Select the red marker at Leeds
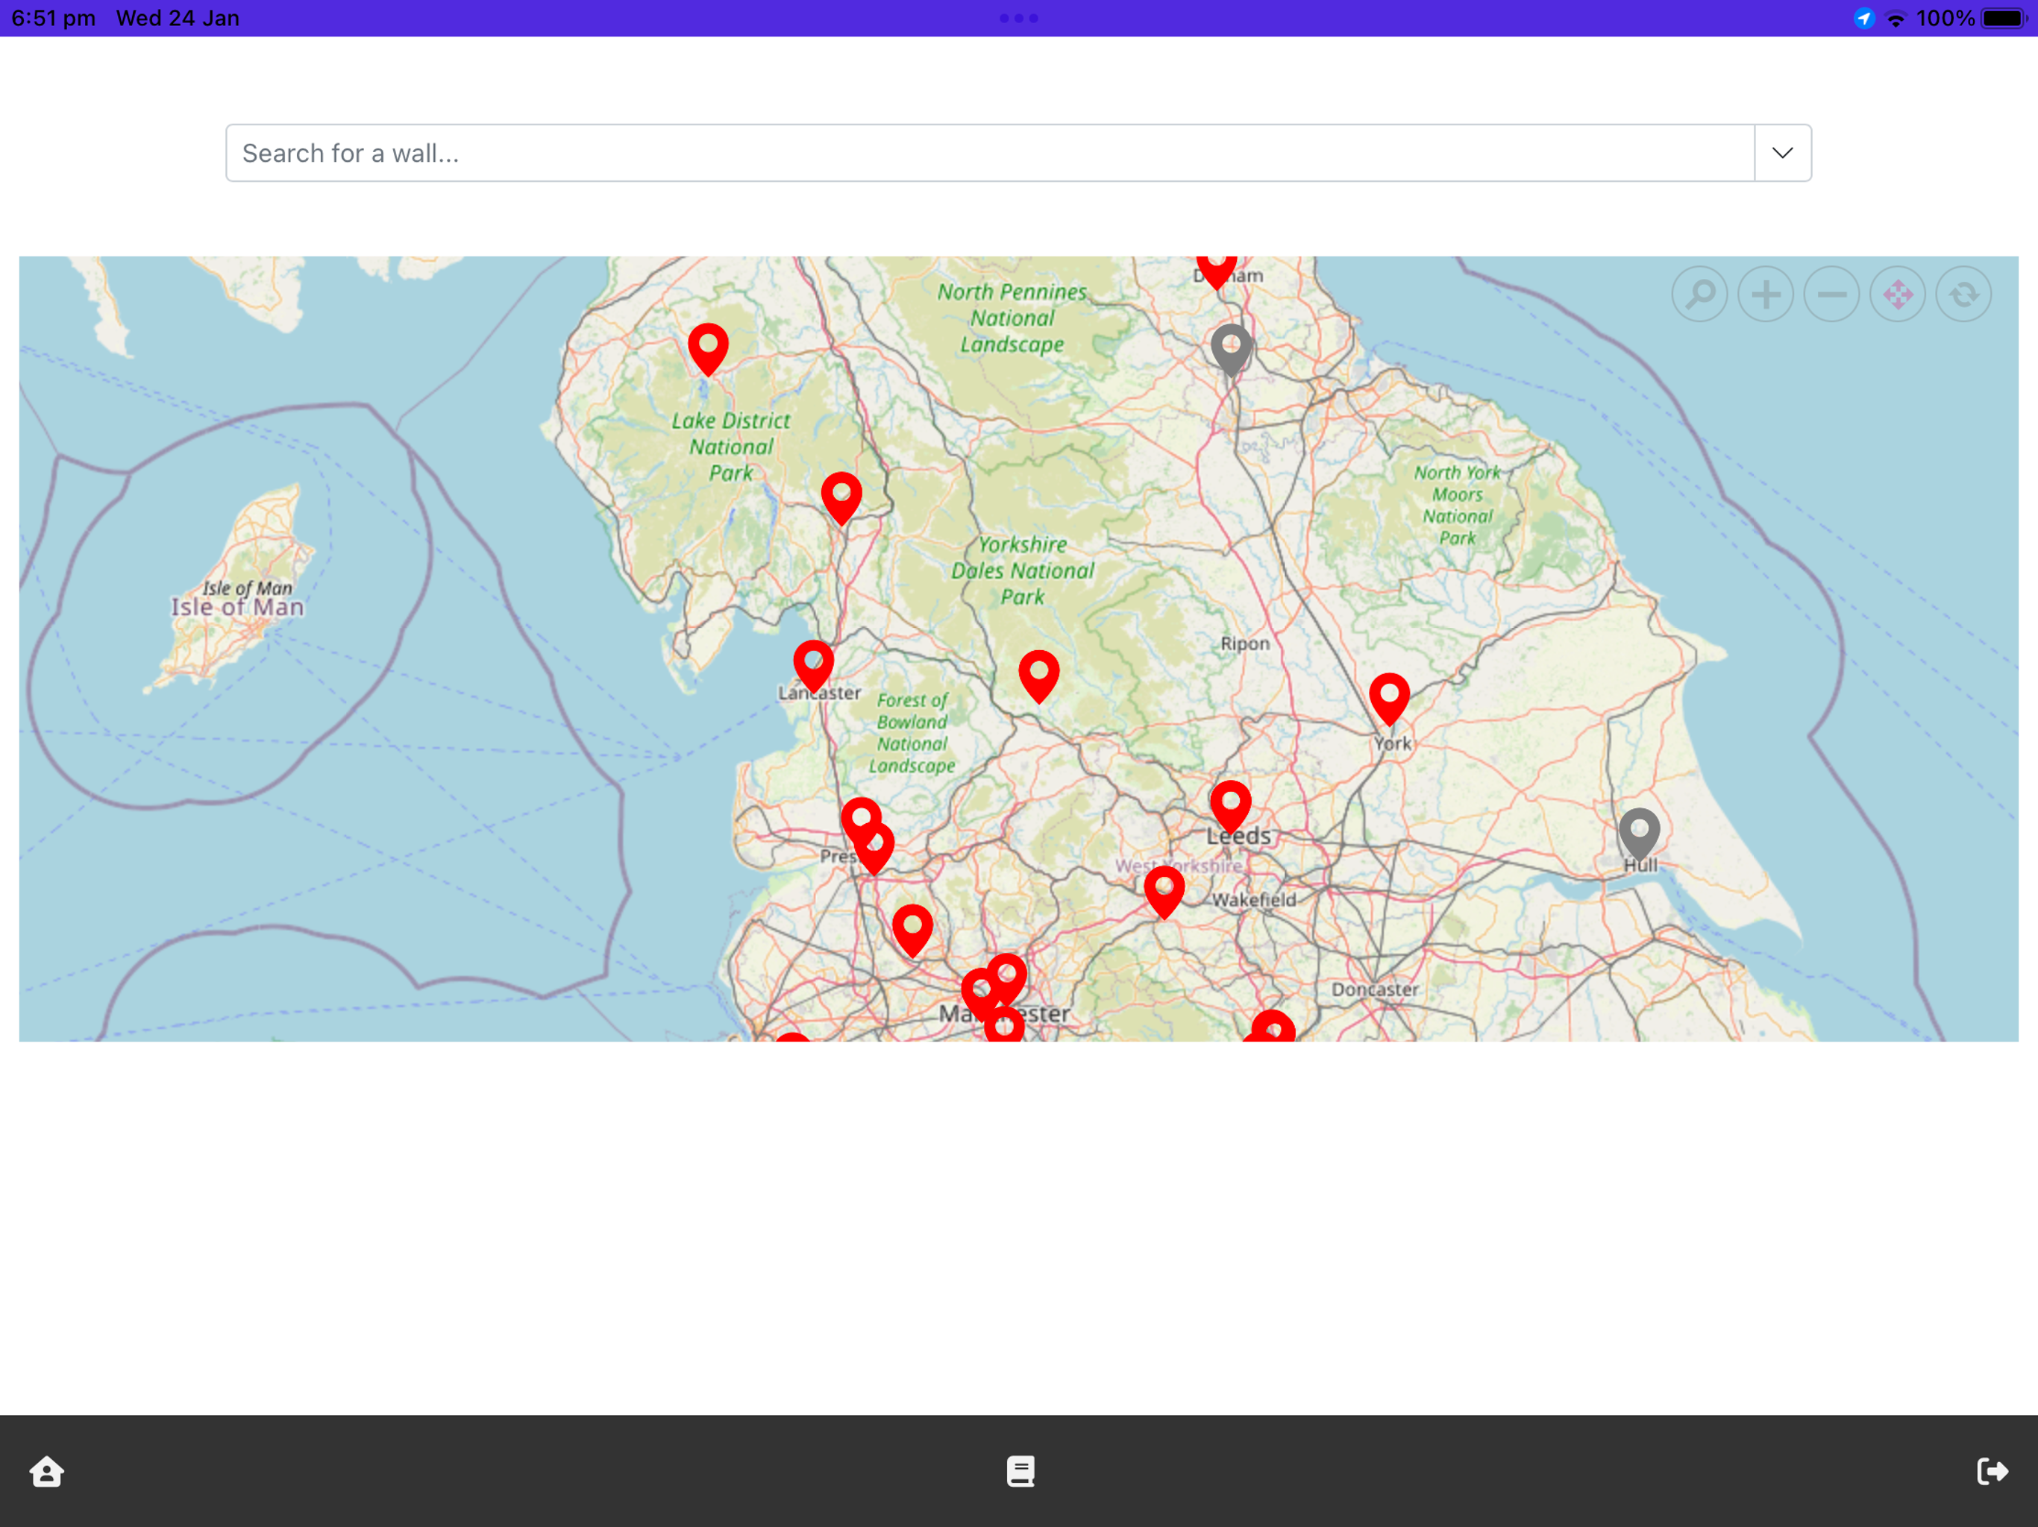Screen dimensions: 2038x1527 click(x=1230, y=804)
